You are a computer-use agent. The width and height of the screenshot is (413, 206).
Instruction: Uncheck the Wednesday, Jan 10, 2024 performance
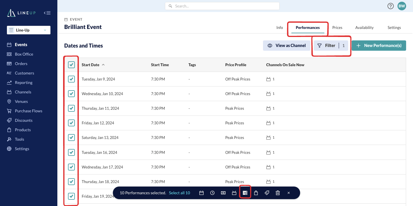click(x=71, y=94)
